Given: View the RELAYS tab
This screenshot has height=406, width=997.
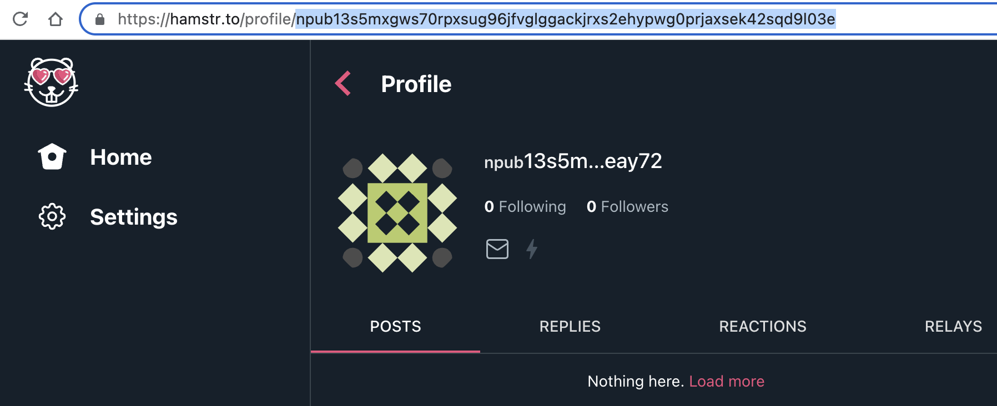Looking at the screenshot, I should [x=954, y=326].
